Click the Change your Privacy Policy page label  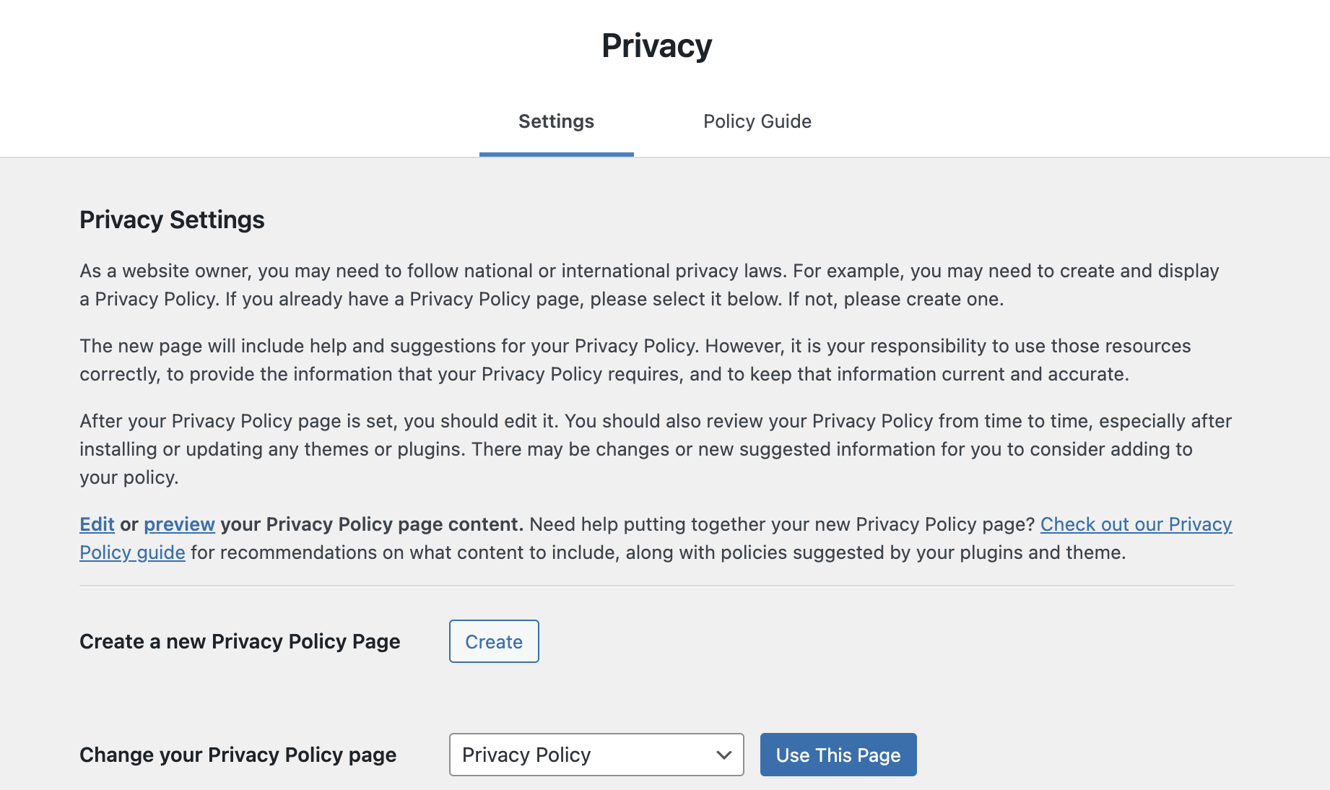click(x=238, y=755)
